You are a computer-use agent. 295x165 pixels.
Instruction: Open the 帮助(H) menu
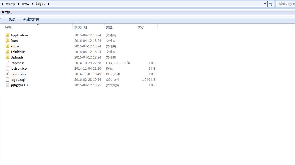tap(7, 12)
